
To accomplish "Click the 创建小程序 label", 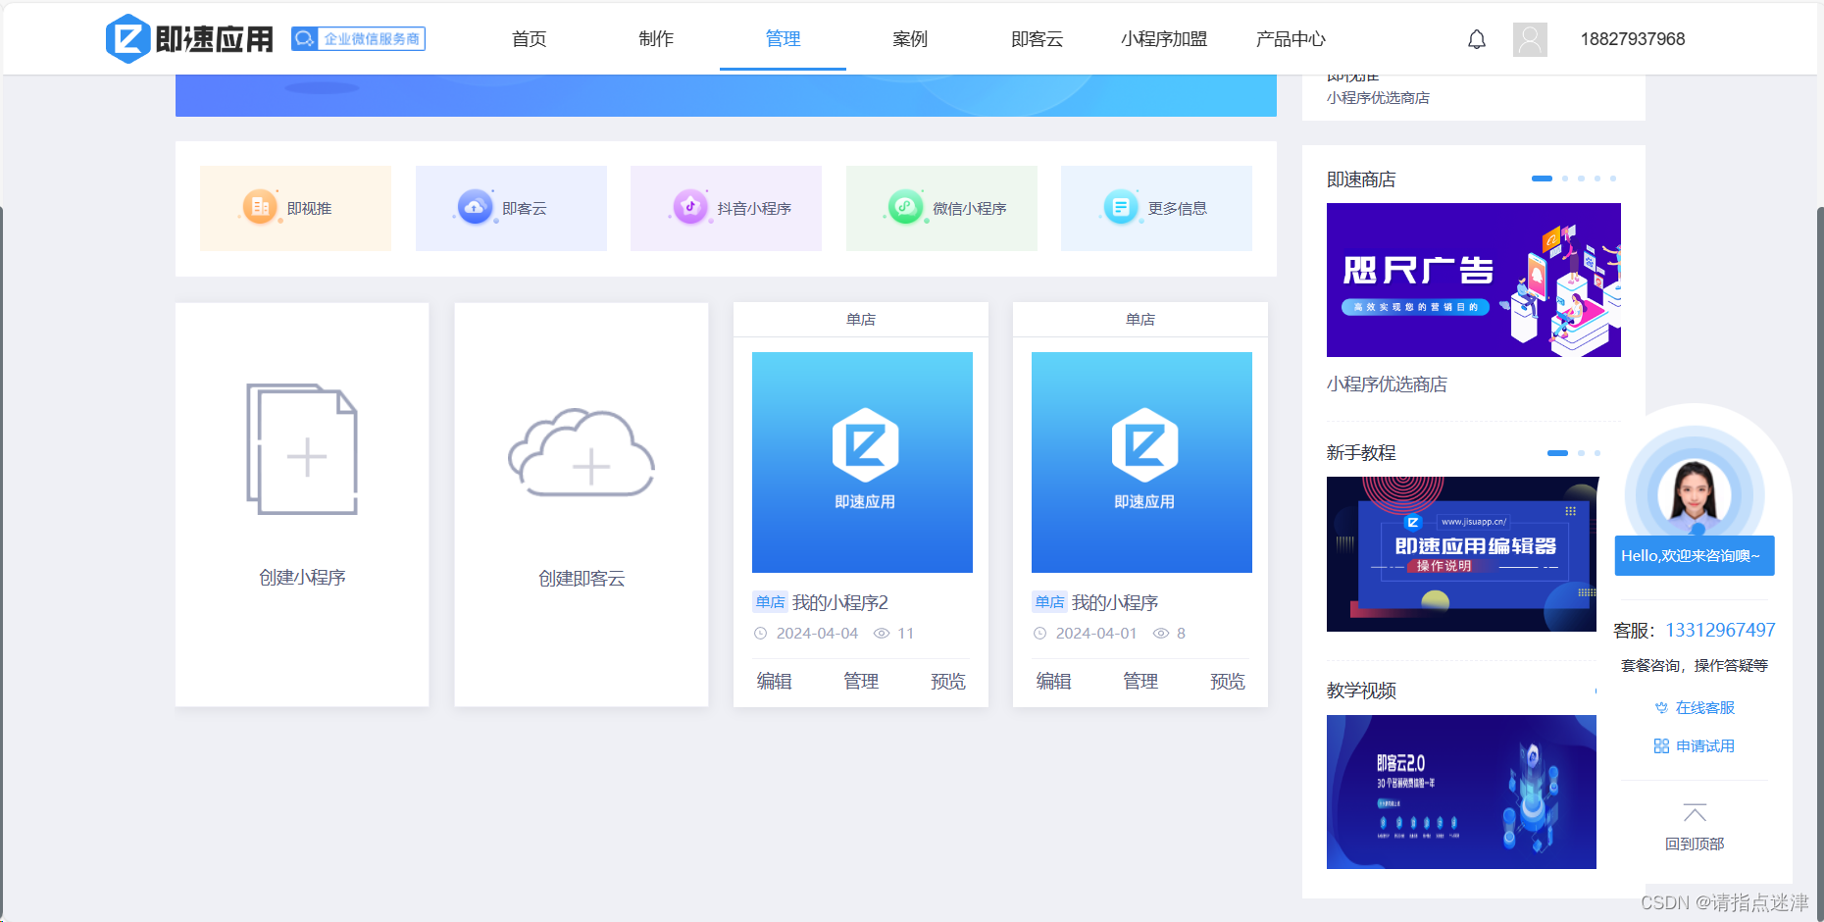I will 302,578.
